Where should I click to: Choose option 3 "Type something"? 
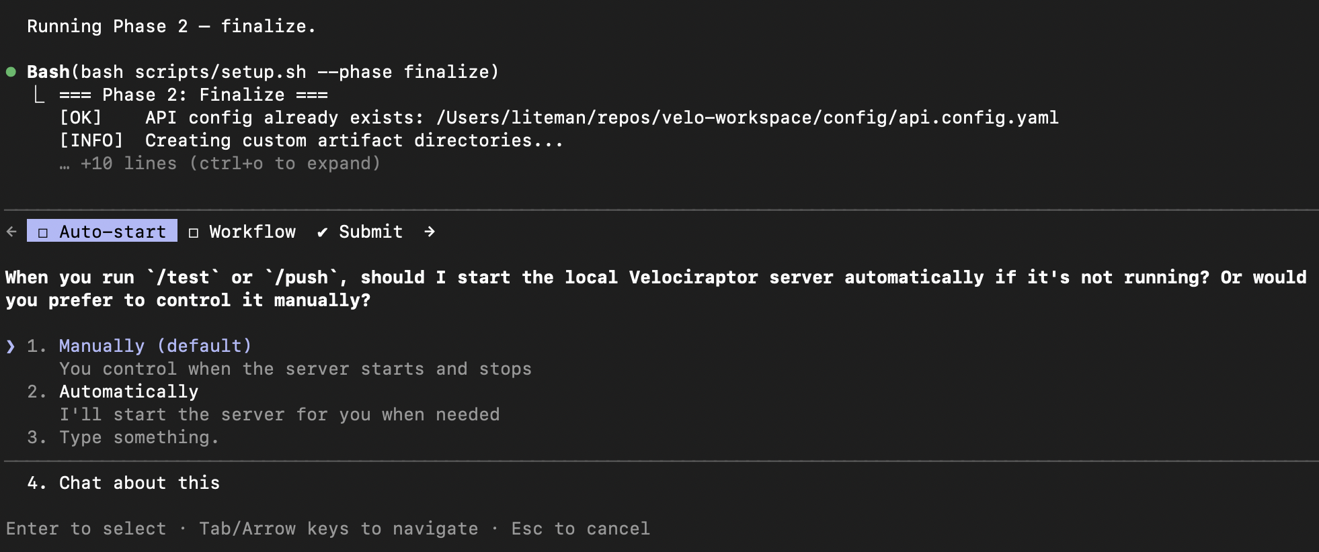138,437
